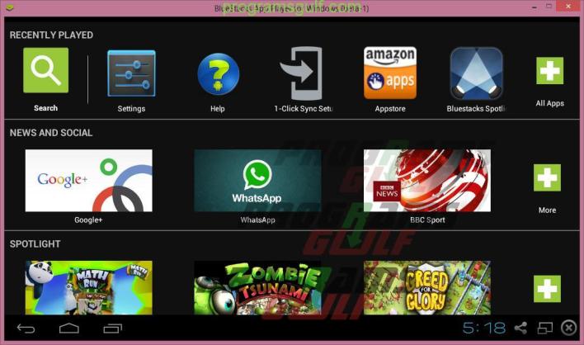Click the Bluestacks Spotlight label
This screenshot has width=584, height=345.
pos(476,109)
